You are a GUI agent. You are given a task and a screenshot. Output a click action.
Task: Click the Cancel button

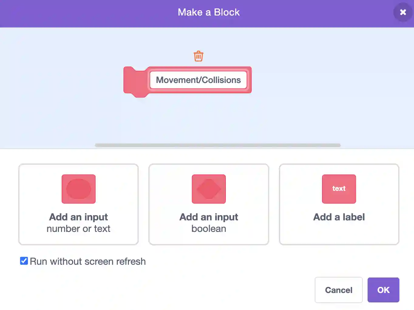pos(339,290)
